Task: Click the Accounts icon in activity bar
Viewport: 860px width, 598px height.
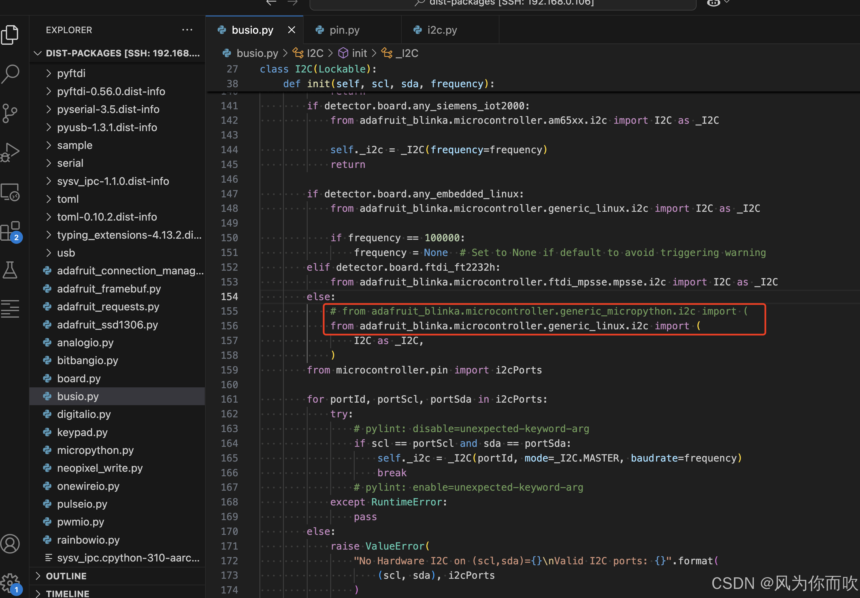Action: point(10,543)
